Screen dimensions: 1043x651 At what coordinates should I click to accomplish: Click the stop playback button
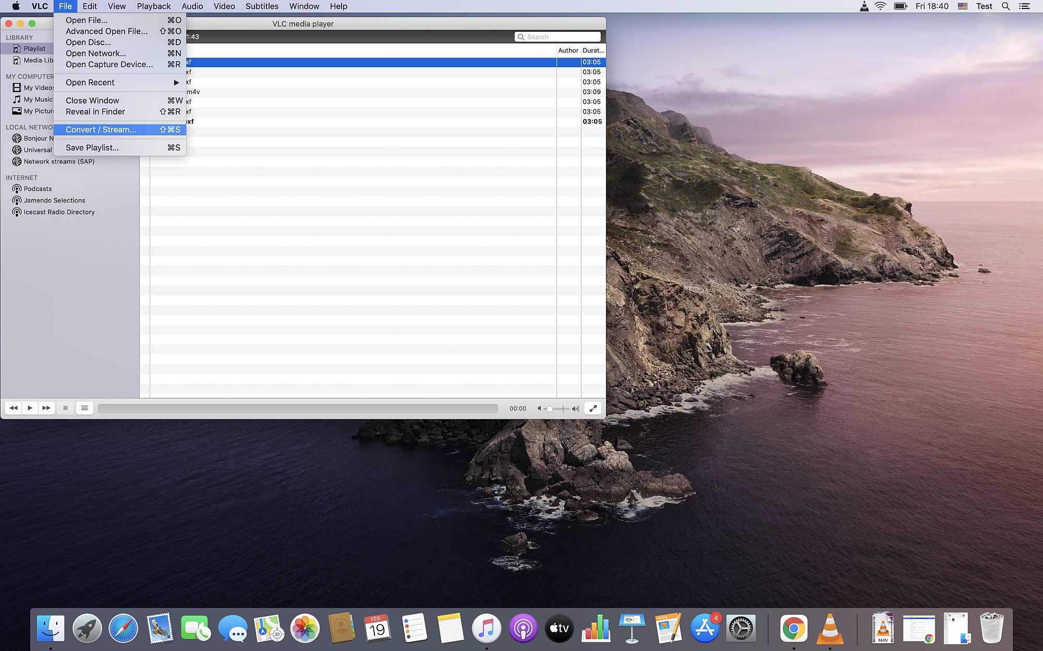[65, 408]
